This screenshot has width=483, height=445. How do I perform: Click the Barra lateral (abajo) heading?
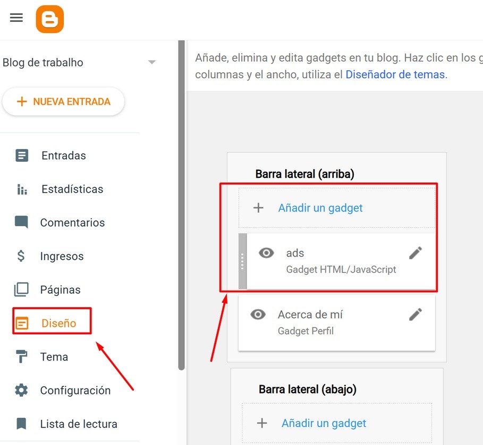pos(308,389)
